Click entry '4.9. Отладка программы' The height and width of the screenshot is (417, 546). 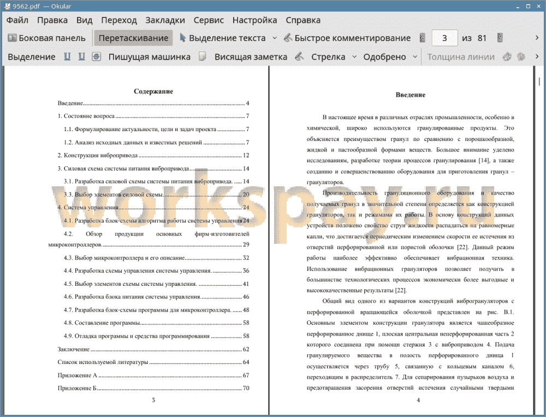pyautogui.click(x=156, y=336)
